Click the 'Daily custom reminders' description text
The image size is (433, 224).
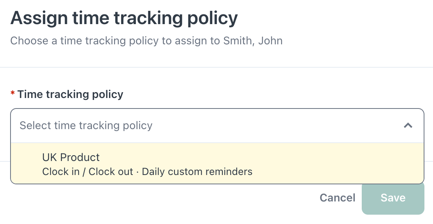(x=197, y=171)
